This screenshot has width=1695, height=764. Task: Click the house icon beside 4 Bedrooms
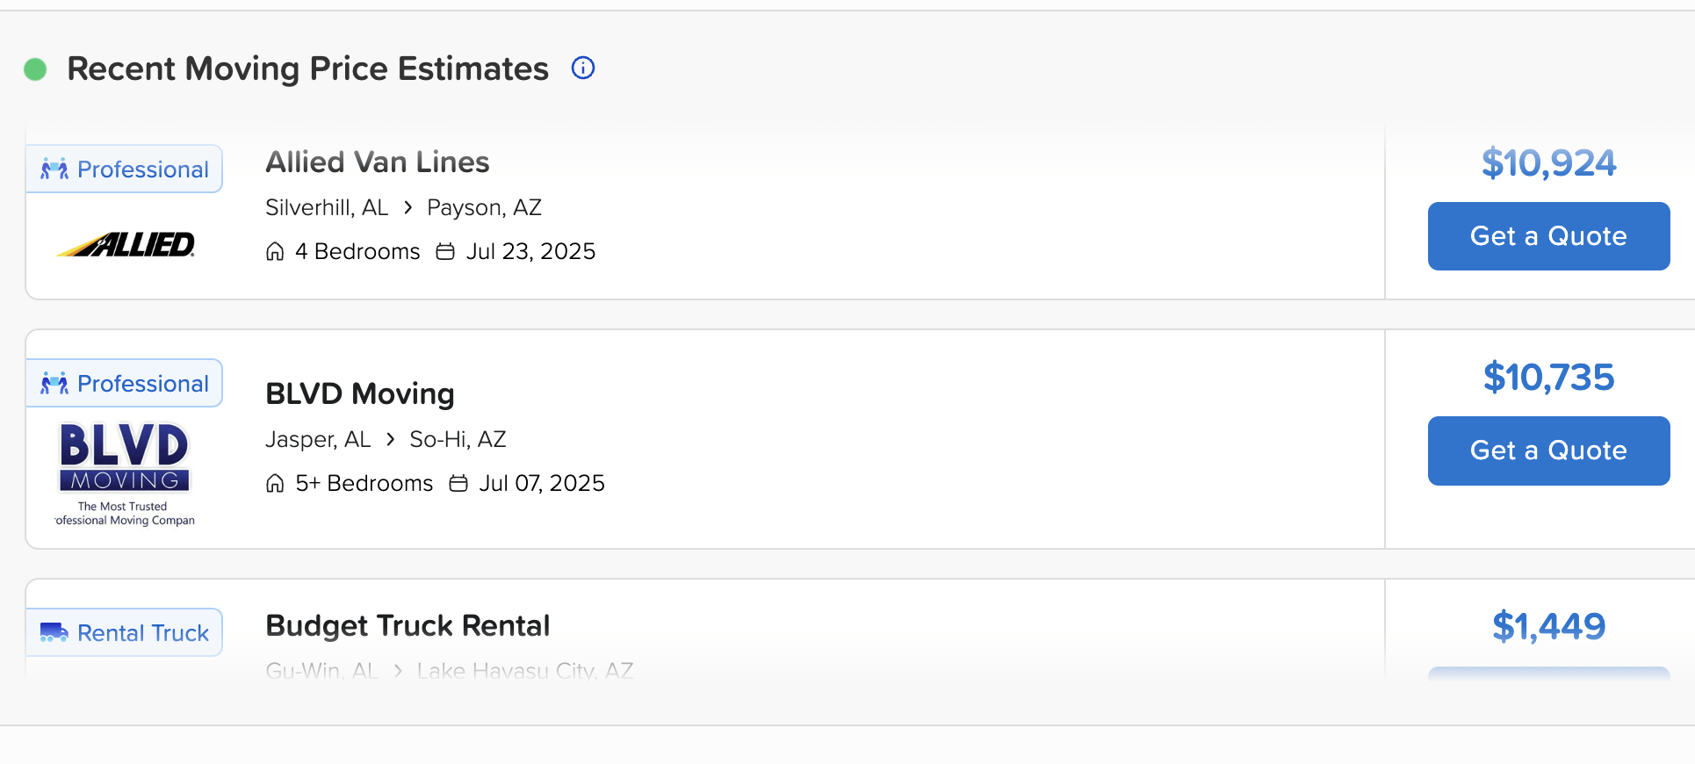275,252
